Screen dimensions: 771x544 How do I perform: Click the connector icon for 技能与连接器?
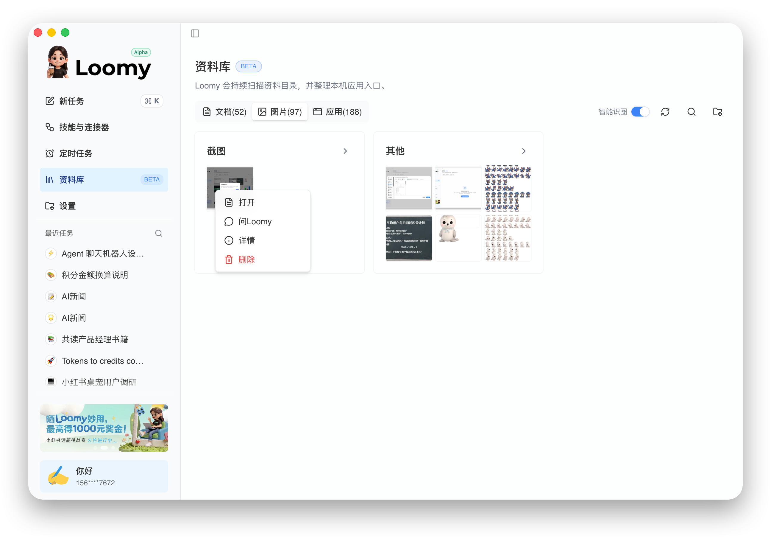[x=50, y=127]
